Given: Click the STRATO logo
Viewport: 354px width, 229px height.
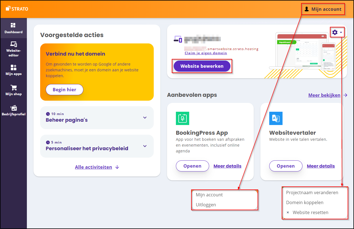Looking at the screenshot, I should [x=17, y=9].
